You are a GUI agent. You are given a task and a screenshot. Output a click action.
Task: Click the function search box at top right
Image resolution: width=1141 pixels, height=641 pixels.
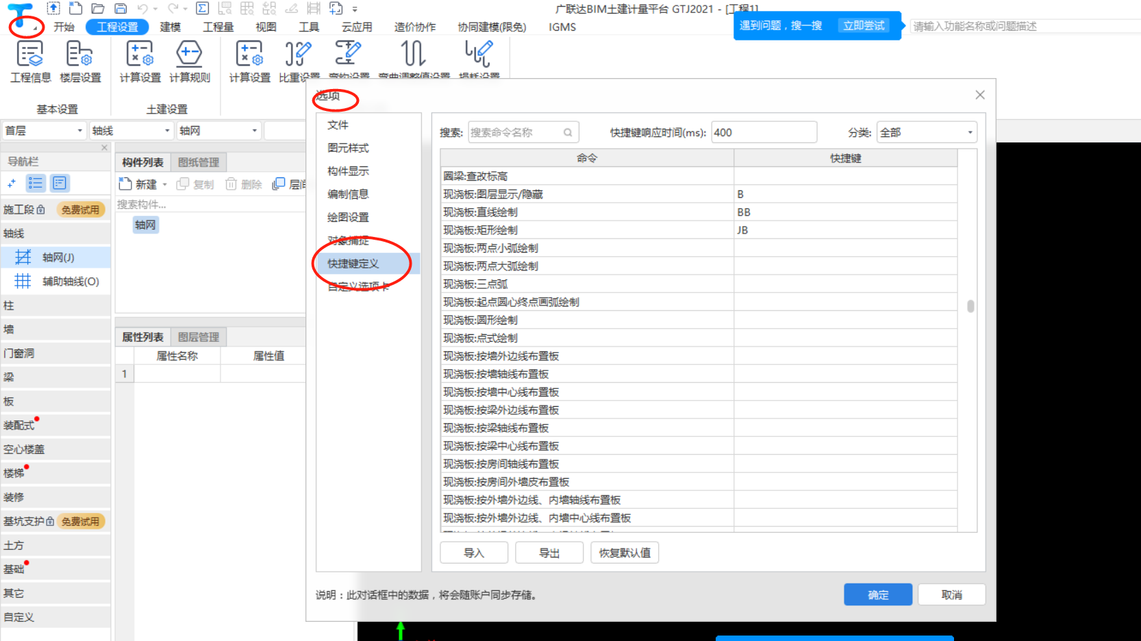point(1025,26)
